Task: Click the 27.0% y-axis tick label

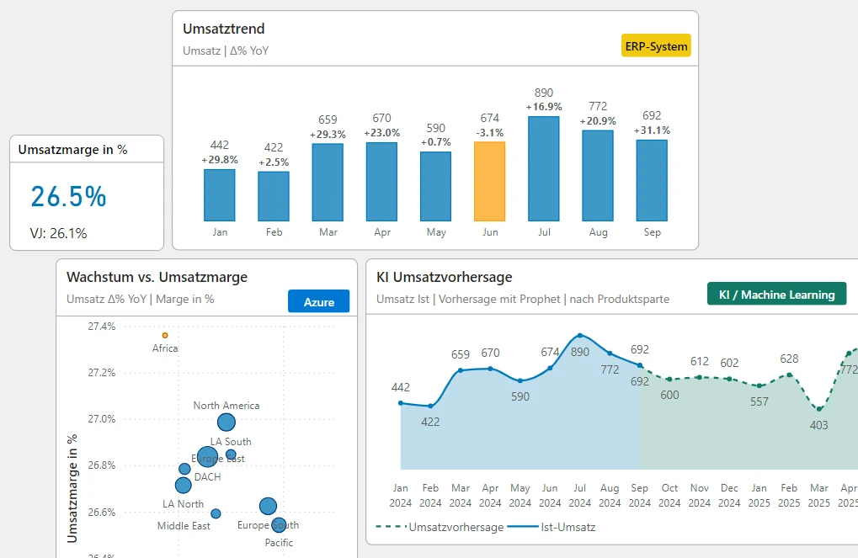Action: coord(102,419)
